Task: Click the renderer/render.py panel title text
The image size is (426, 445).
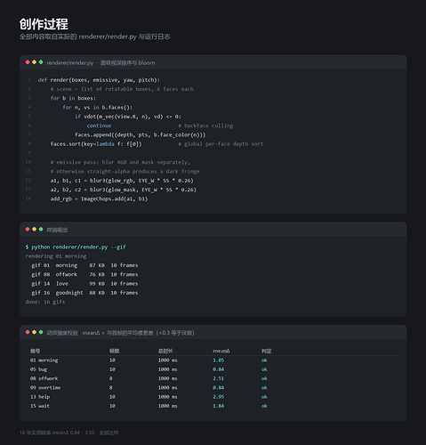Action: [x=100, y=63]
